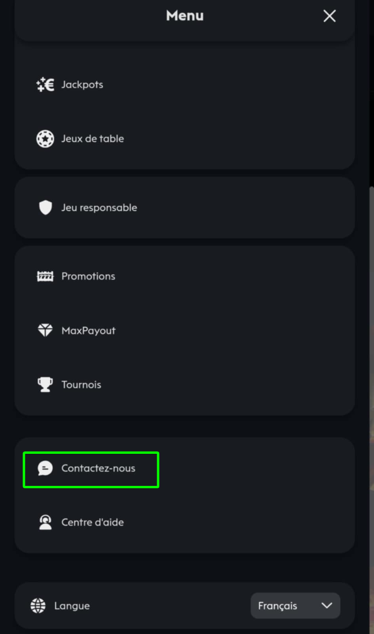Click the diamond MaxPayout icon

pos(45,330)
